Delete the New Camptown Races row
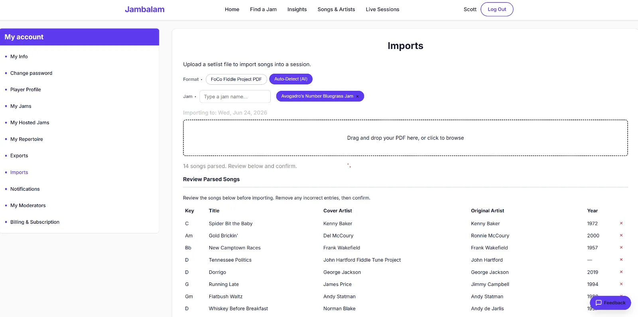Image resolution: width=638 pixels, height=317 pixels. [x=621, y=248]
